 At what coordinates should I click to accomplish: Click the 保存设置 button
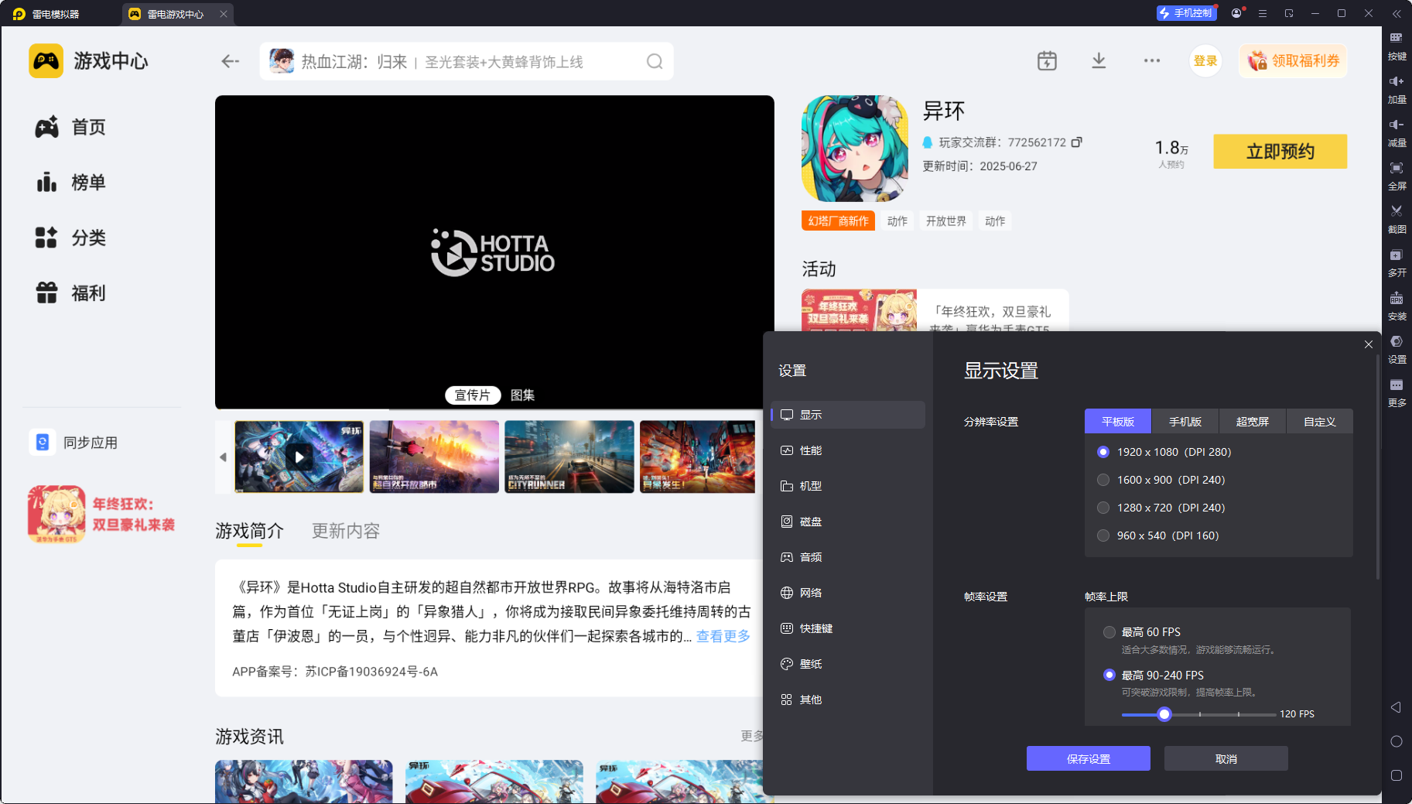[1088, 759]
